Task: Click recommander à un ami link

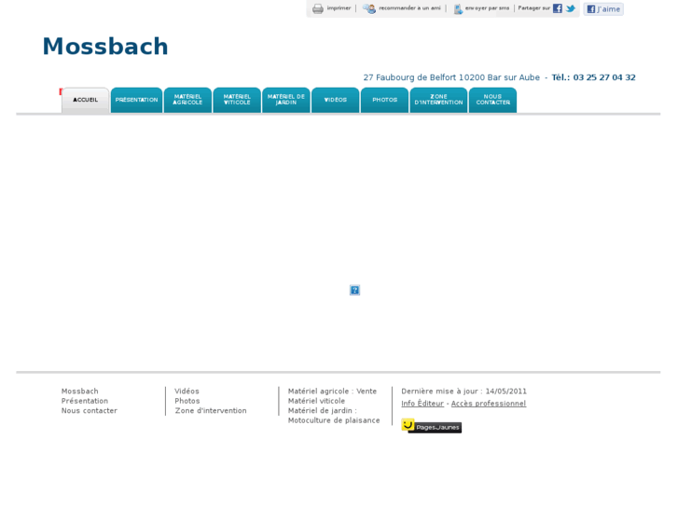Action: pos(409,8)
